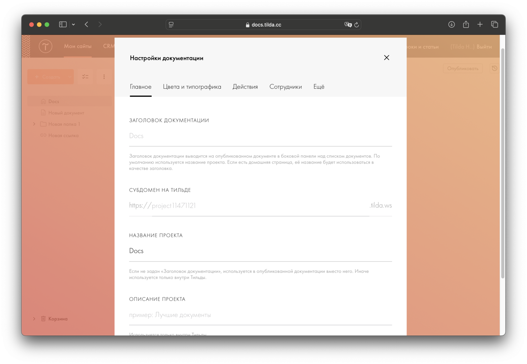Viewport: 527px width, 364px height.
Task: Click the Docs home icon in the sidebar
Action: [43, 102]
